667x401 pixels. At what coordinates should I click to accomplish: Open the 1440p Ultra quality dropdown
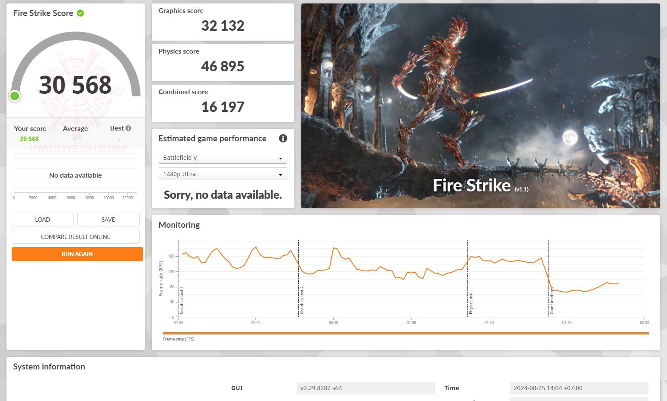coord(223,174)
